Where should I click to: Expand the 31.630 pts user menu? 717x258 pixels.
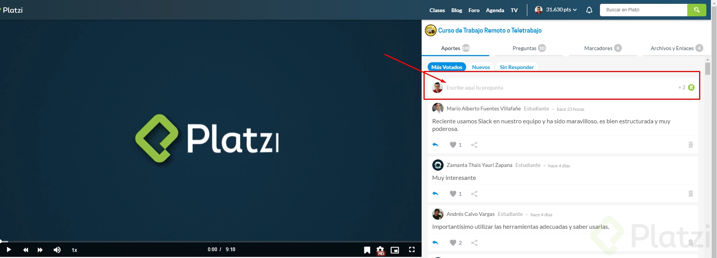561,10
